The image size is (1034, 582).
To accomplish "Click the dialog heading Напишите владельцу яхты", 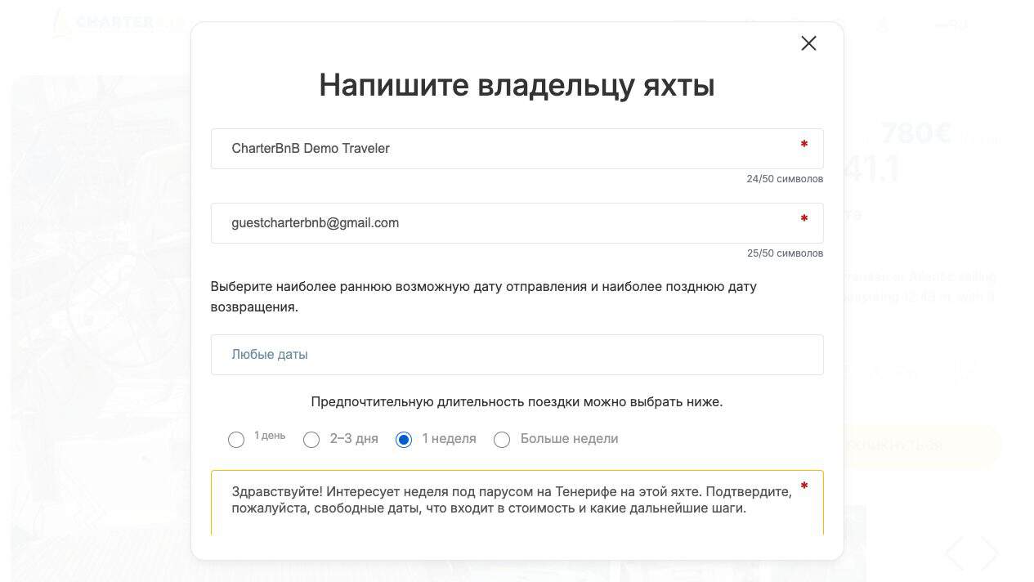I will click(517, 85).
